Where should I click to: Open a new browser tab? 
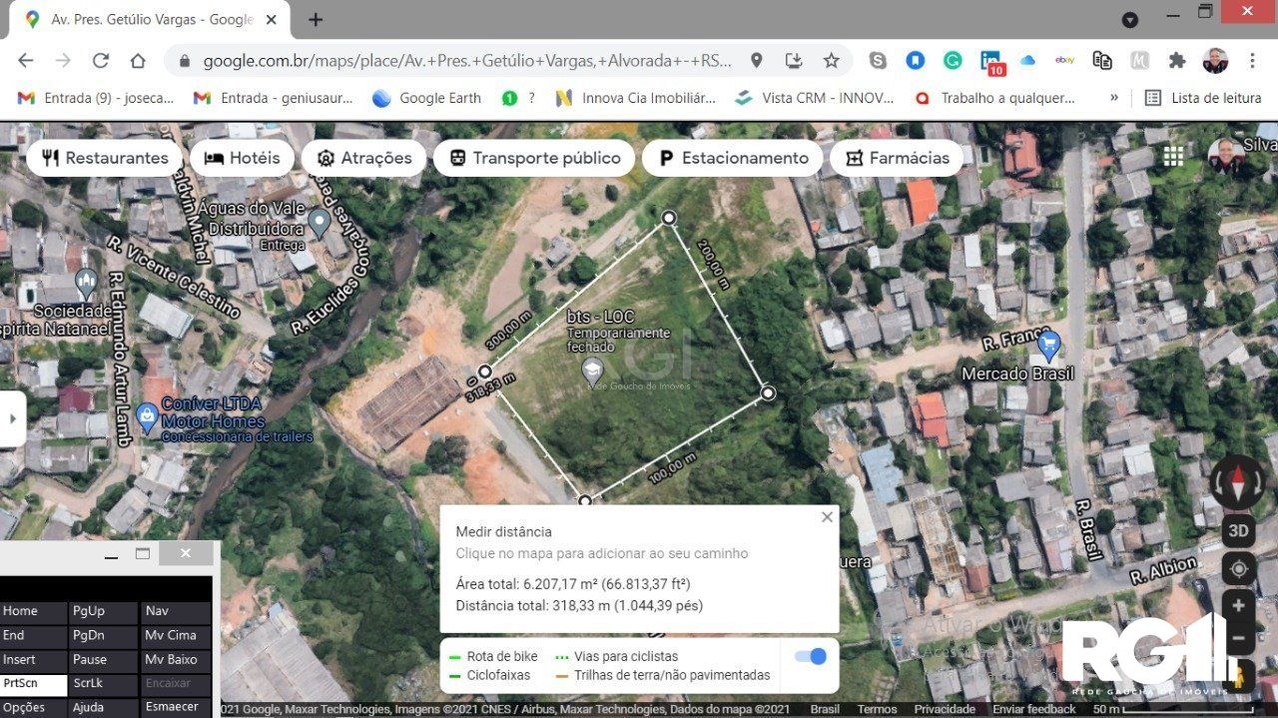click(316, 20)
